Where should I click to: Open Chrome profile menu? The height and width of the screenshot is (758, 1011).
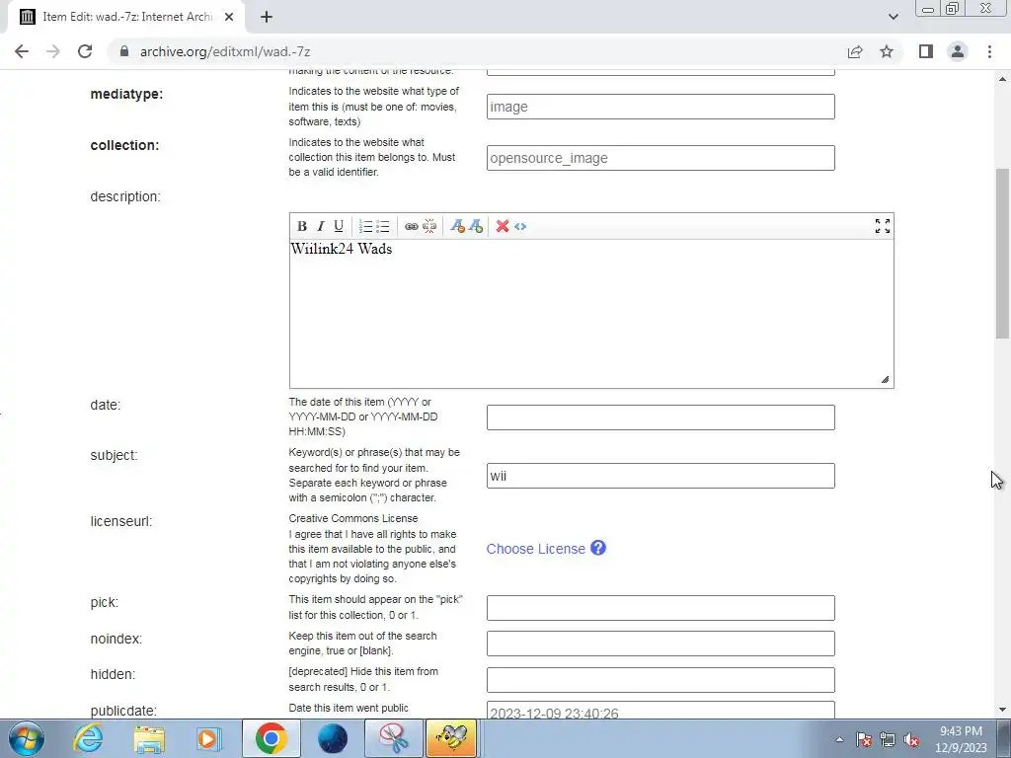pyautogui.click(x=958, y=51)
